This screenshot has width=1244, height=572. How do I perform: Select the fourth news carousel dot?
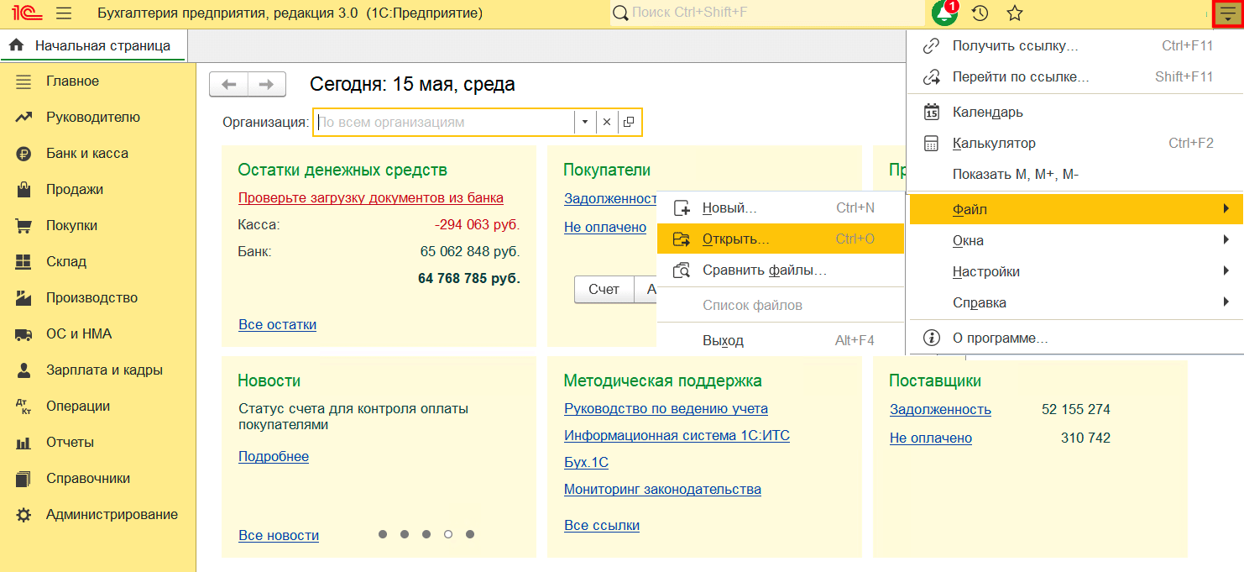point(448,534)
